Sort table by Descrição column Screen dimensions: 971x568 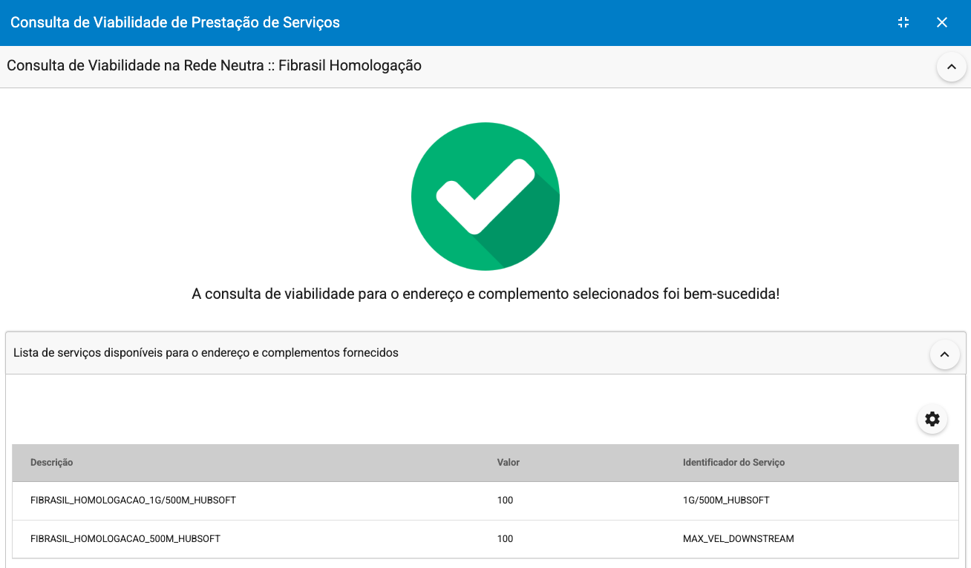coord(50,462)
